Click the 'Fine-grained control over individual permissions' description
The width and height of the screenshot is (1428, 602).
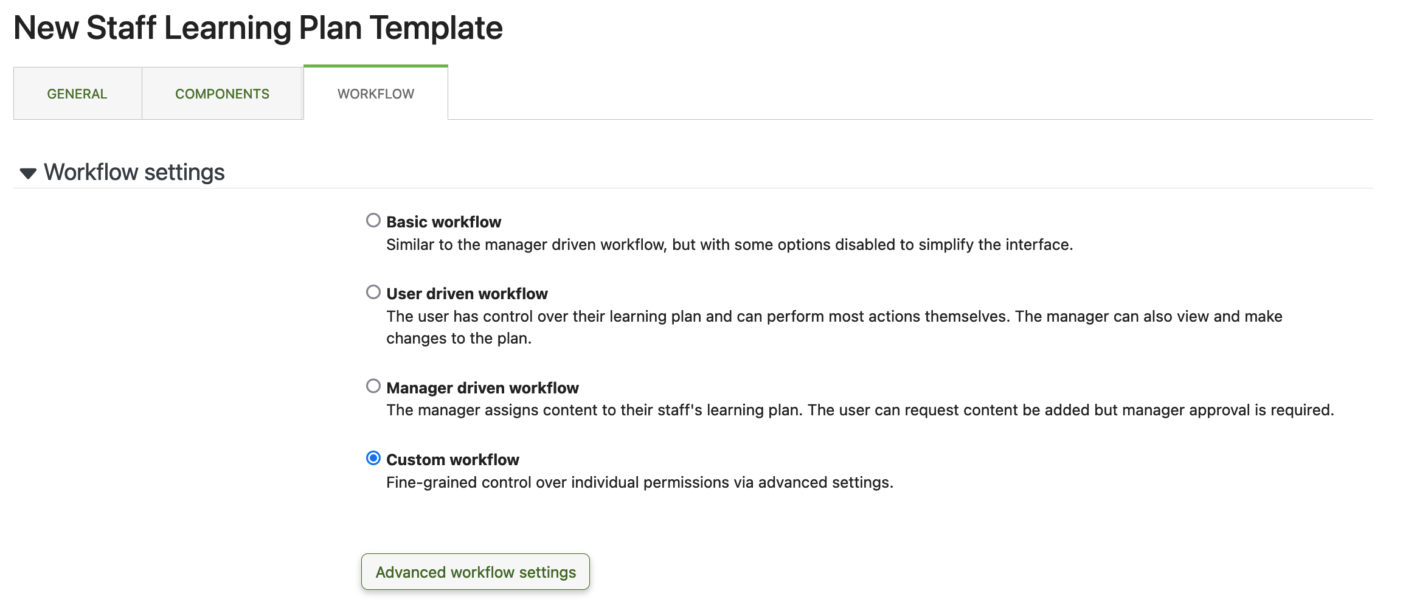(x=640, y=482)
